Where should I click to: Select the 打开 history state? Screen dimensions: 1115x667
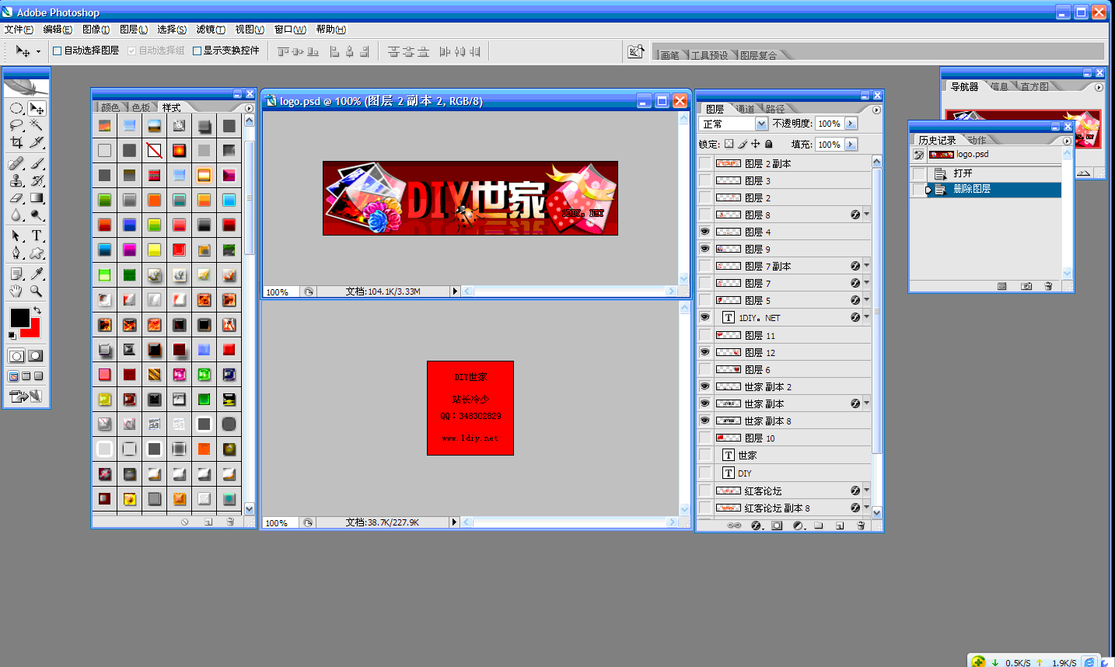994,173
